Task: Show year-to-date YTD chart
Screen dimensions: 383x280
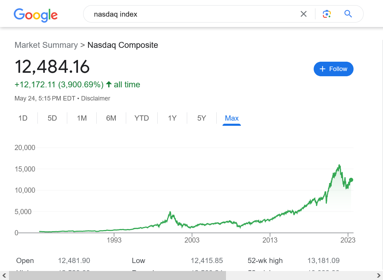Action: coord(142,118)
